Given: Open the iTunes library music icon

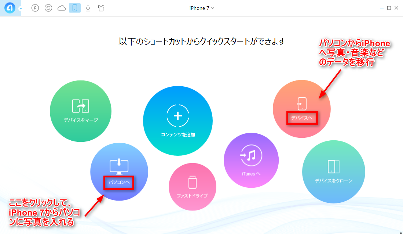Looking at the screenshot, I should coord(35,8).
